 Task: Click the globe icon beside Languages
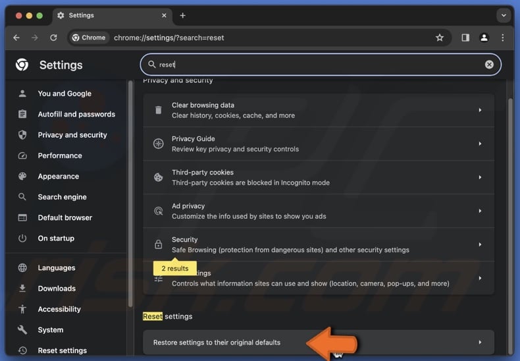22,267
